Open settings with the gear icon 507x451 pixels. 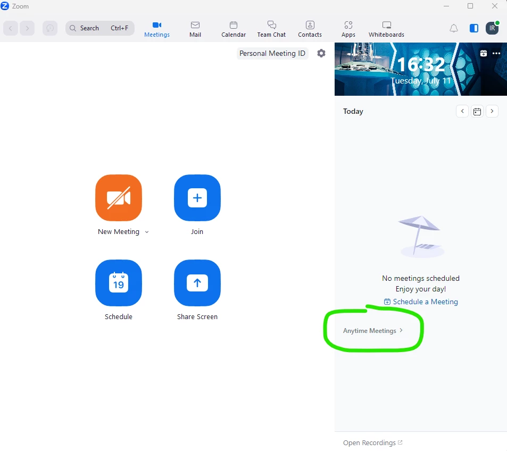(321, 53)
